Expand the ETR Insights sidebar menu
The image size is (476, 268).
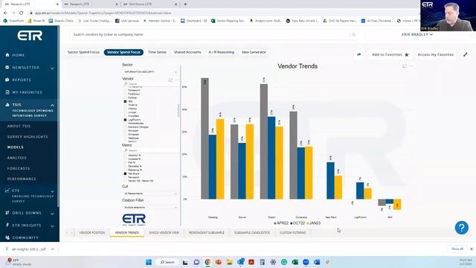(x=52, y=226)
